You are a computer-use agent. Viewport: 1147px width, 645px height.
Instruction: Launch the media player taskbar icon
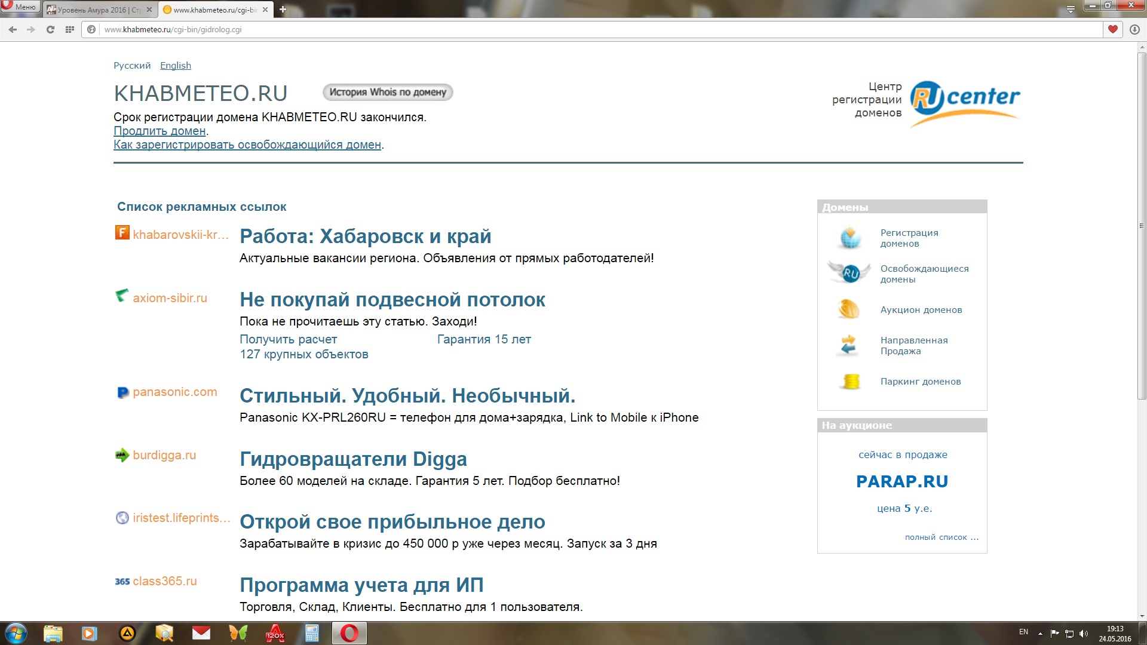coord(90,633)
